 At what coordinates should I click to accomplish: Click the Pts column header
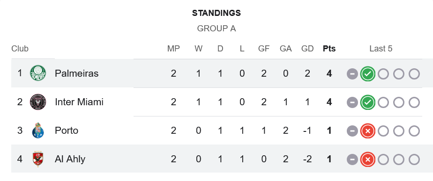(329, 49)
